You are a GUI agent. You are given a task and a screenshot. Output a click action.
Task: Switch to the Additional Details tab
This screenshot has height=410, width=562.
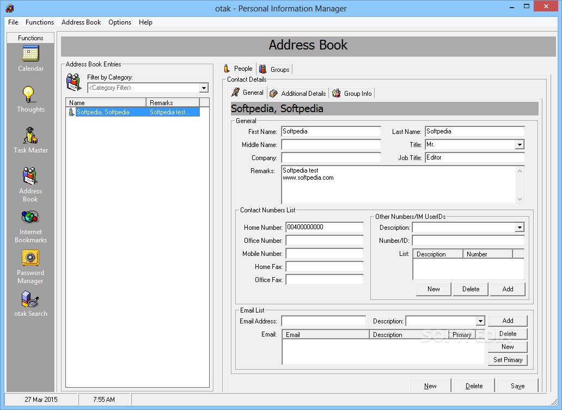click(x=298, y=93)
